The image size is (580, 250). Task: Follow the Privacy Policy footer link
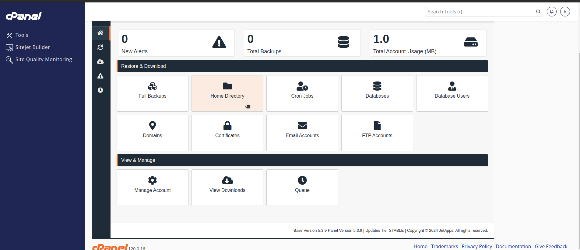coord(477,246)
